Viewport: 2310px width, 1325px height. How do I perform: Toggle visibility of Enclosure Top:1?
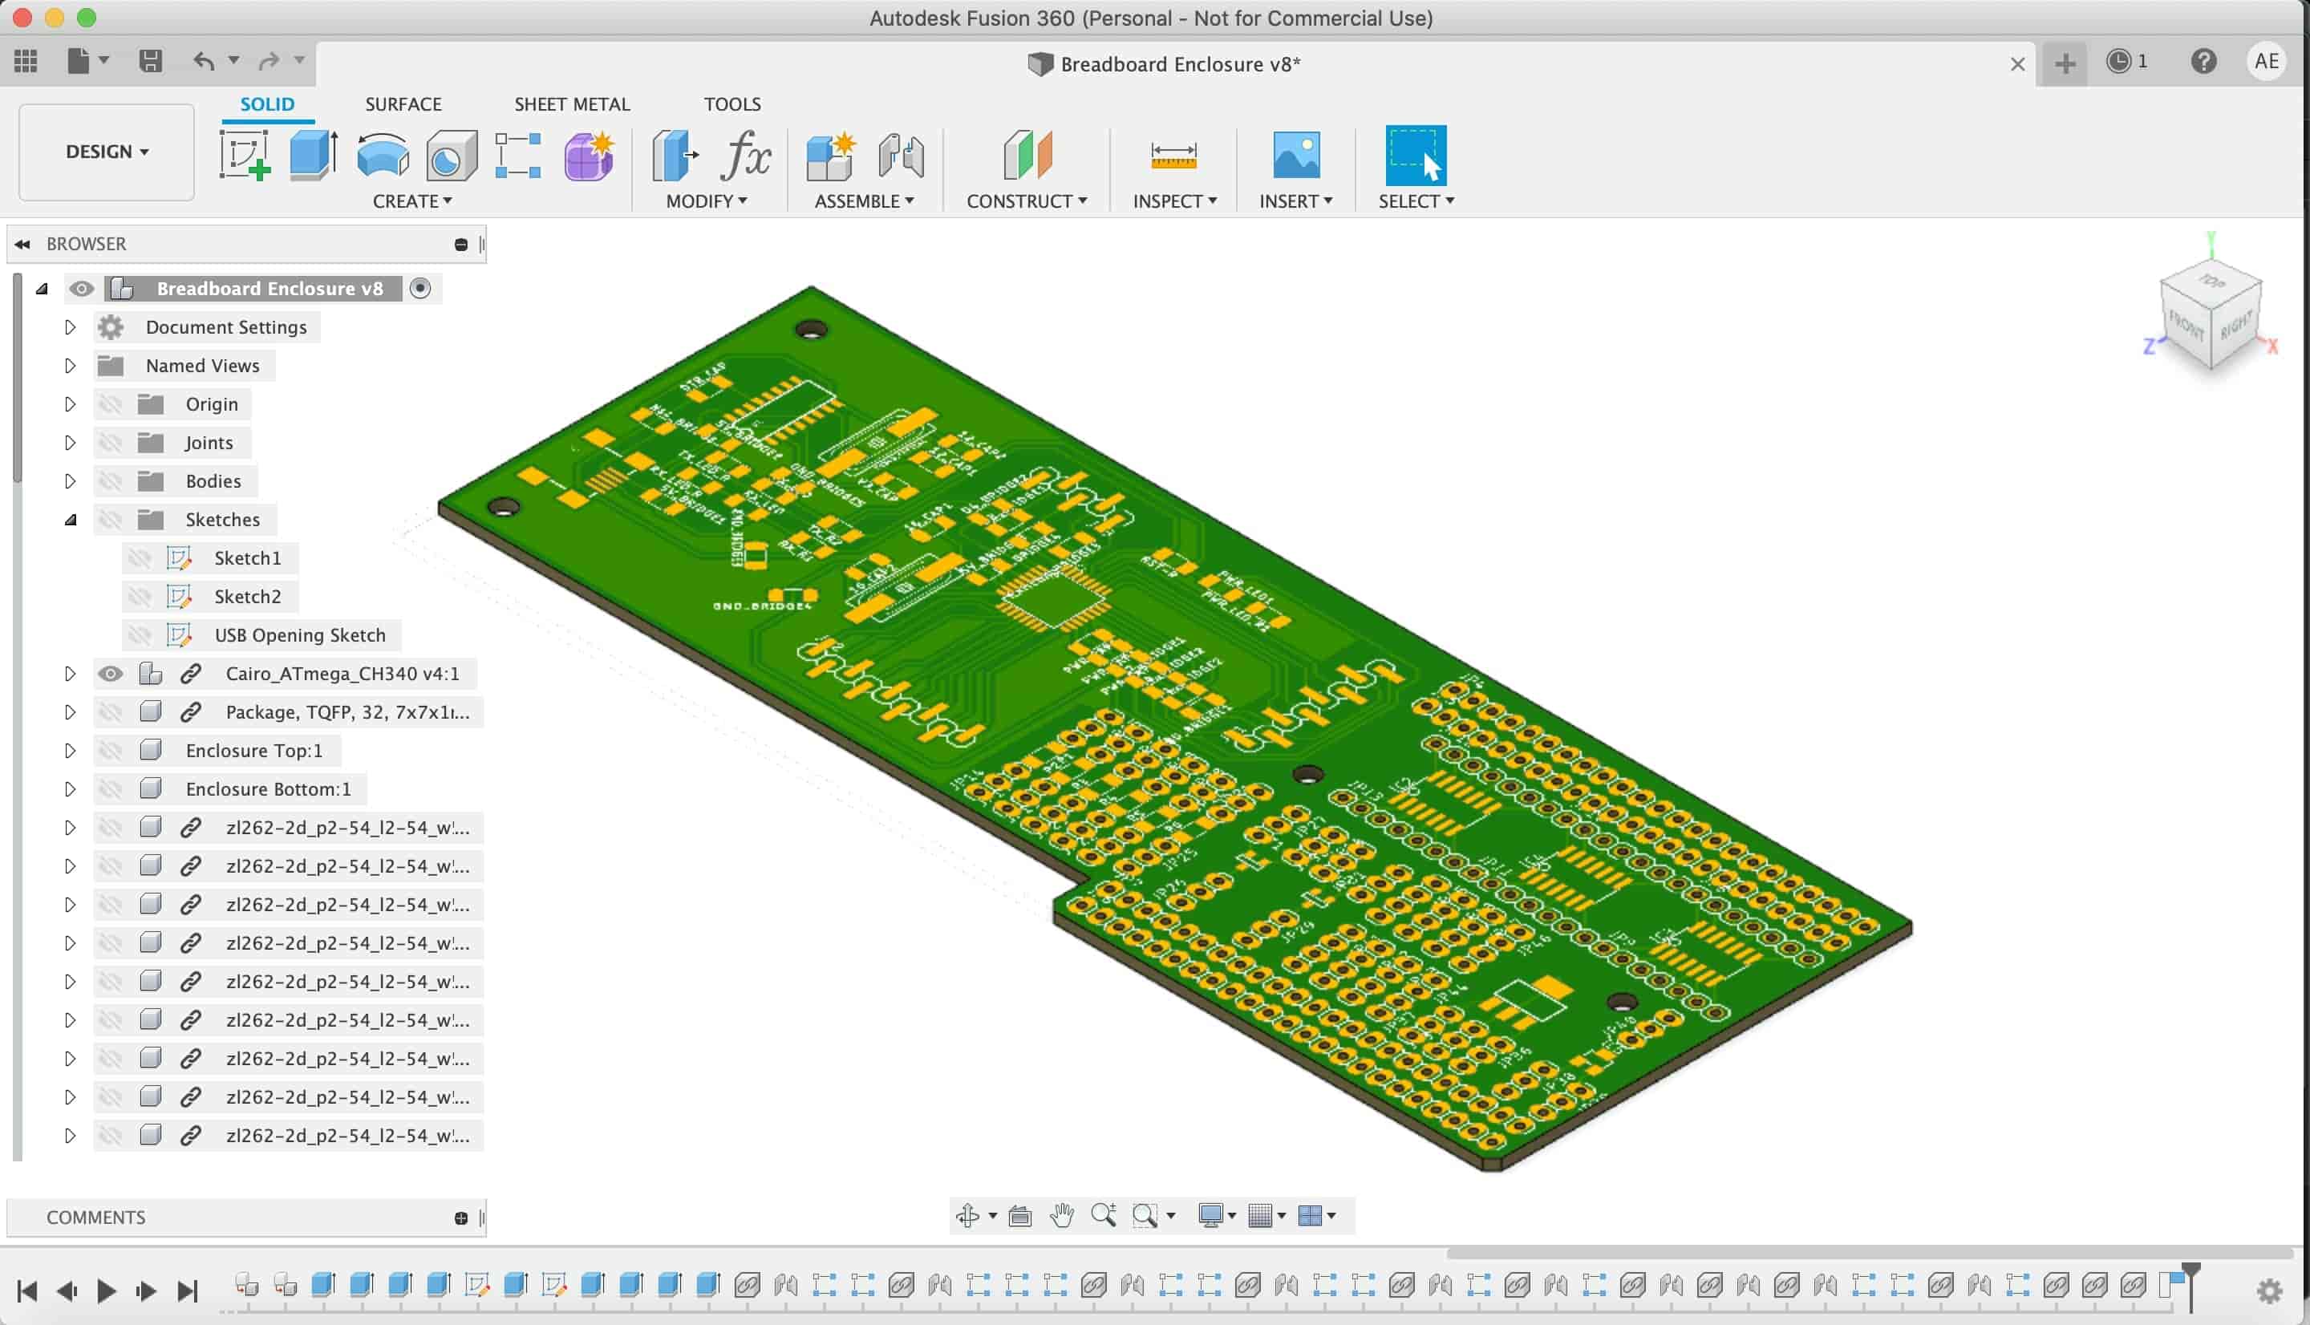[109, 749]
